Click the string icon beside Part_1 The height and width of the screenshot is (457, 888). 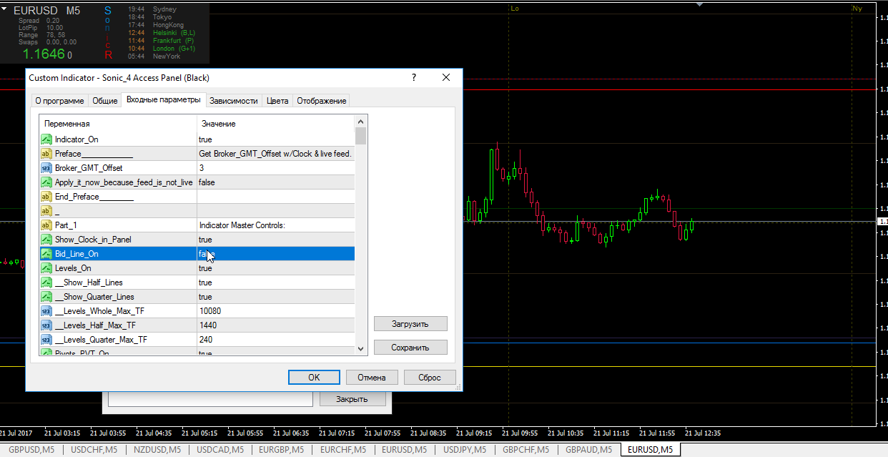(46, 225)
